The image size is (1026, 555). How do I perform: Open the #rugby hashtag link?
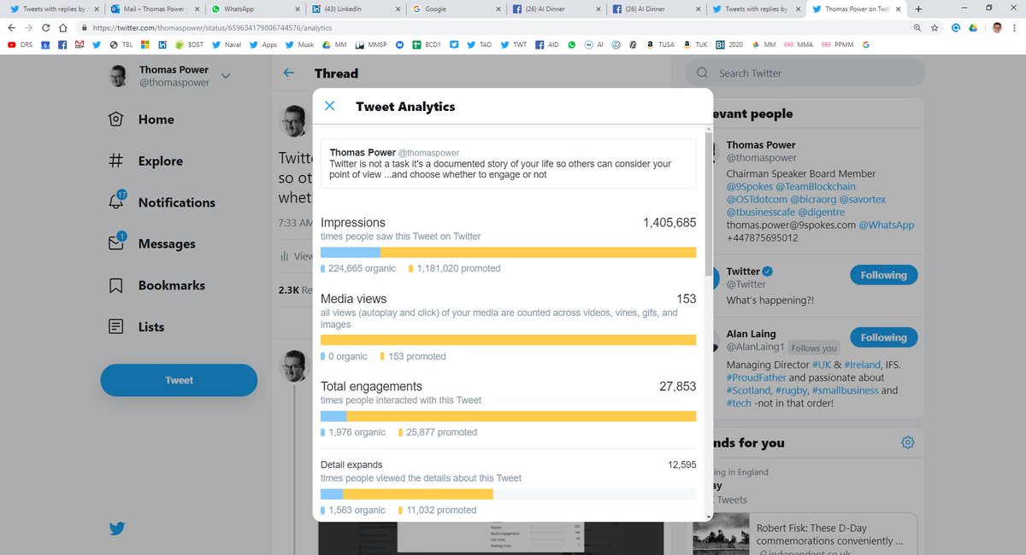[x=790, y=390]
